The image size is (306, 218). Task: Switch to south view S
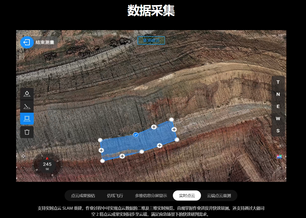(x=278, y=131)
